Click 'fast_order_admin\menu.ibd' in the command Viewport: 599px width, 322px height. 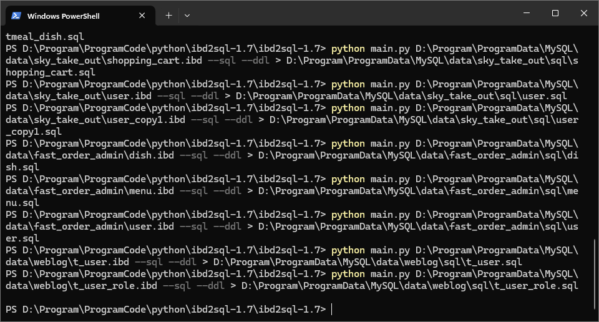[104, 191]
